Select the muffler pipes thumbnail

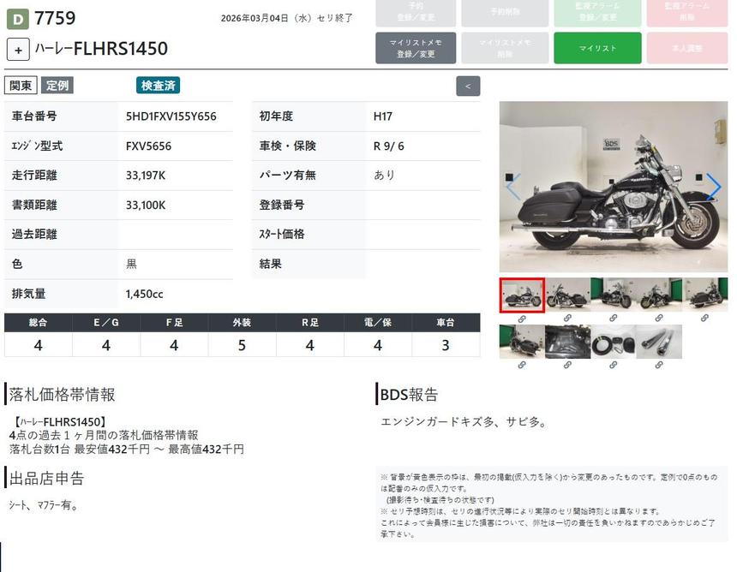[x=660, y=341]
